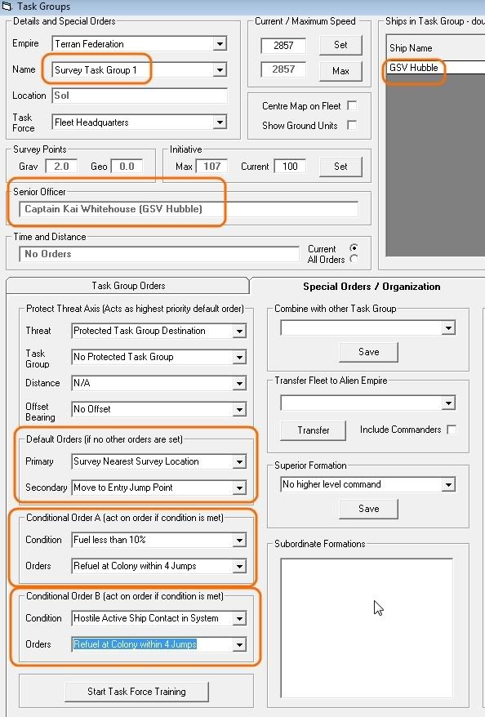The width and height of the screenshot is (485, 717).
Task: Click the Max speed button
Action: (x=340, y=71)
